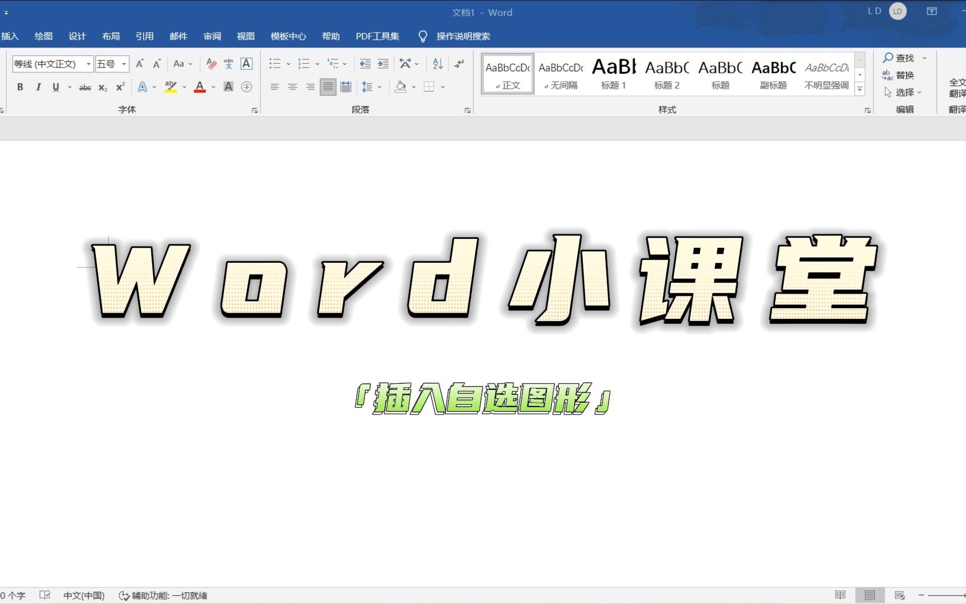This screenshot has height=604, width=966.
Task: Switch to the 引用 tab
Action: (x=145, y=36)
